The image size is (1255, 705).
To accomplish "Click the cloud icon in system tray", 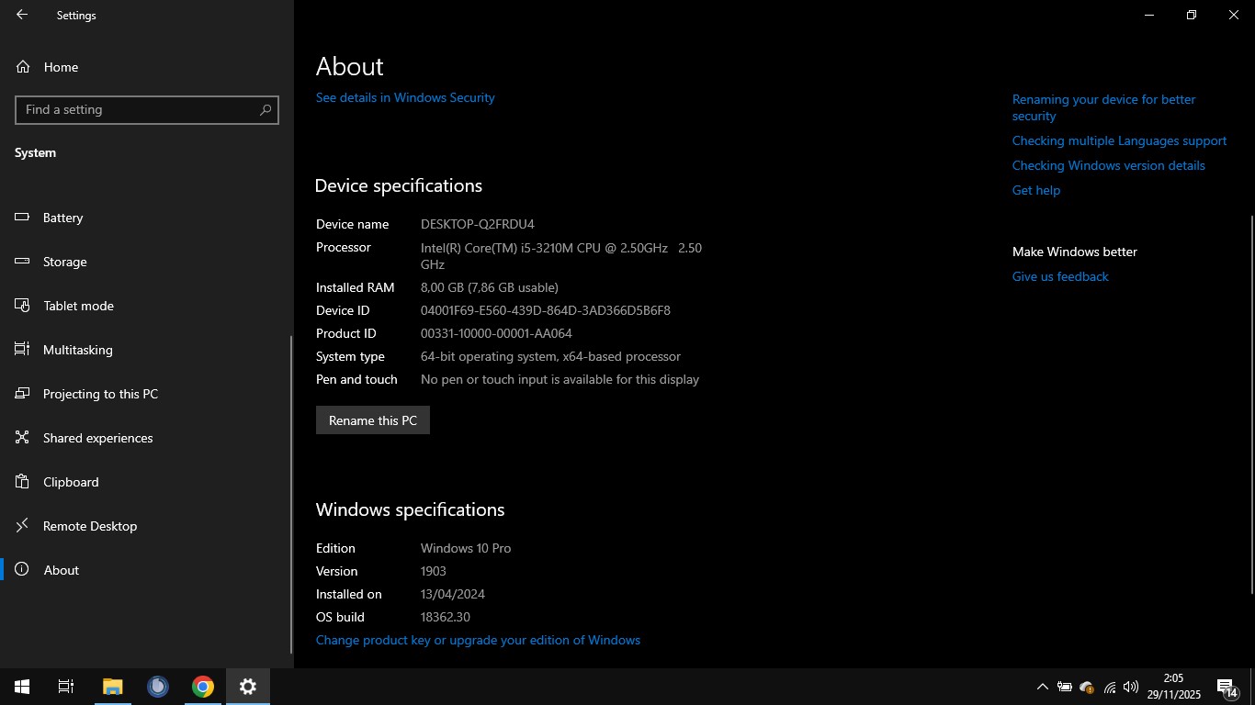I will click(x=1087, y=687).
